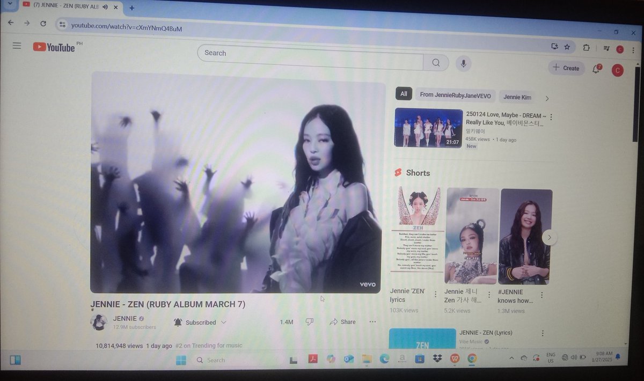Expand Subscribed notification options dropdown

click(224, 323)
